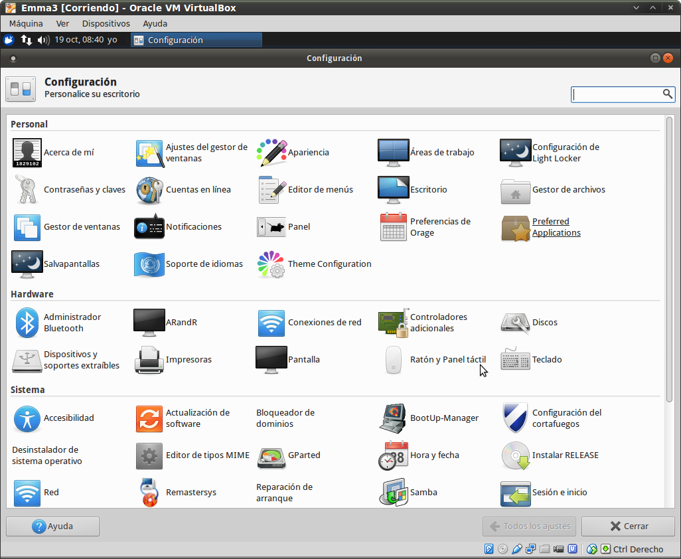Open Ratón y Panel táctil settings
Viewport: 681px width, 559px height.
(394, 360)
